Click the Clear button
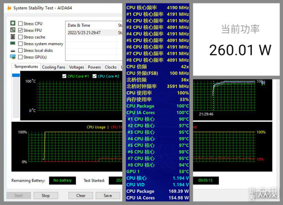The height and width of the screenshot is (205, 283). tap(81, 196)
